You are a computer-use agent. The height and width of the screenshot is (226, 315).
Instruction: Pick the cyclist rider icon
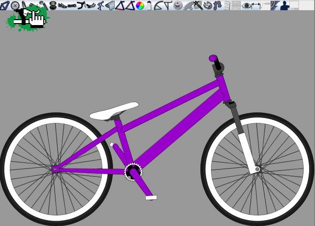coord(100,5)
